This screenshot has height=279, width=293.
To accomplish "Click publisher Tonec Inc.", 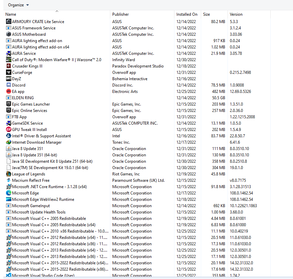I will pos(121,142).
